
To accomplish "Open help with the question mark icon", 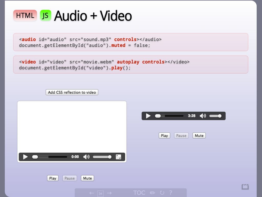I will (171, 193).
